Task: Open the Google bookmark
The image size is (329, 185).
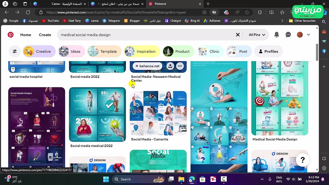Action: coord(11,21)
